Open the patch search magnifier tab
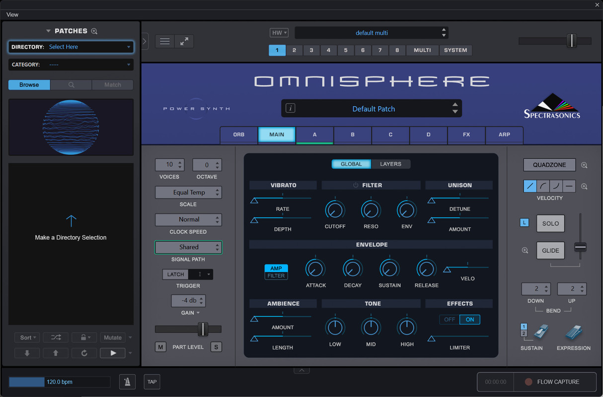The height and width of the screenshot is (397, 603). tap(71, 85)
